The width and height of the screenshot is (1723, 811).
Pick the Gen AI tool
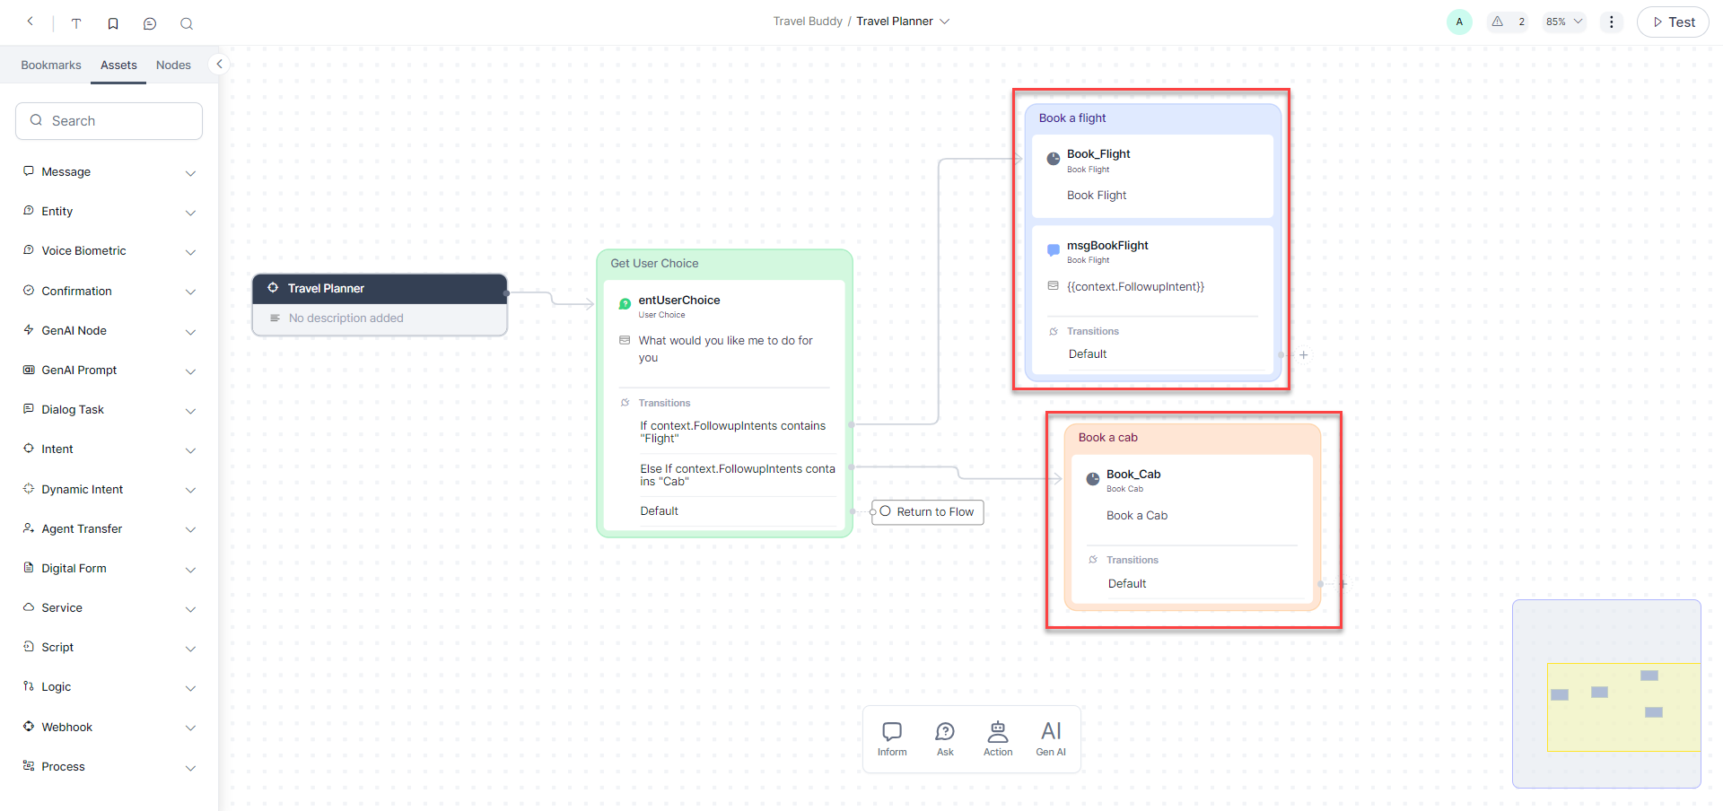(x=1051, y=739)
